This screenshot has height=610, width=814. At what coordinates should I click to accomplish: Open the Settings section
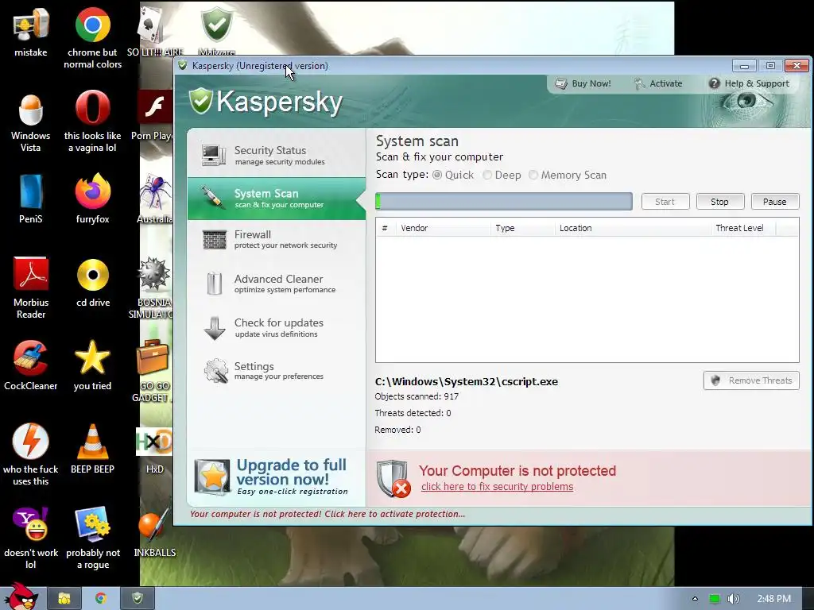pos(276,371)
